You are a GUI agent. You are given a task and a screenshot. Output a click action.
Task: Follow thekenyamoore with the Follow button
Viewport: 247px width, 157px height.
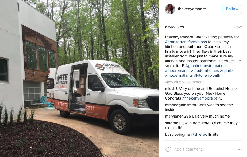pos(232,9)
